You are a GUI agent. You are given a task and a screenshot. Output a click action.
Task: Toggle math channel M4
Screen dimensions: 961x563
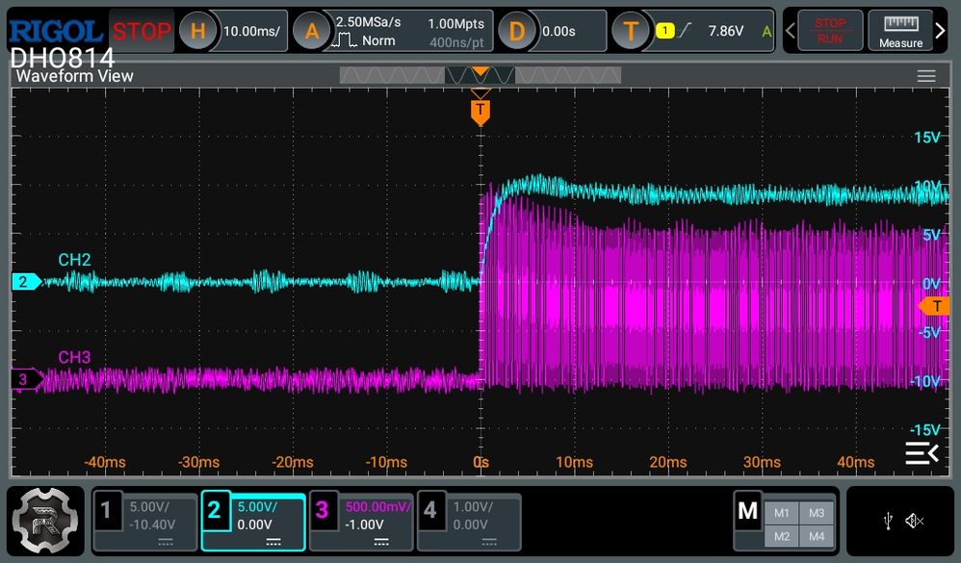point(817,537)
